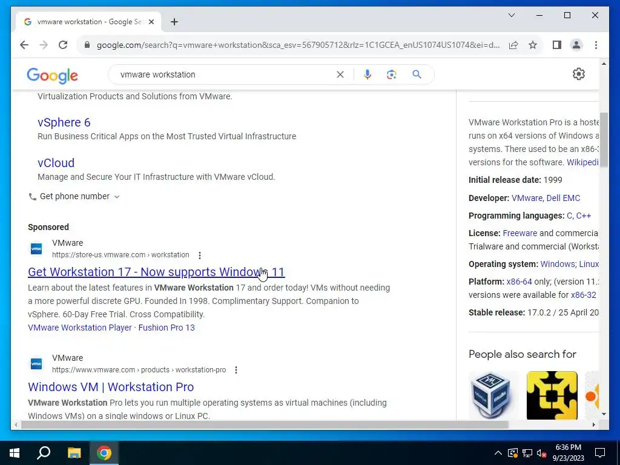Screen dimensions: 620x465
Task: Click the page vertical scrollbar thumb
Action: (604, 140)
